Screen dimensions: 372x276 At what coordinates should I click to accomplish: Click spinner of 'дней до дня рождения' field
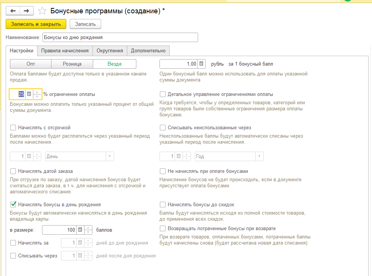(x=88, y=243)
